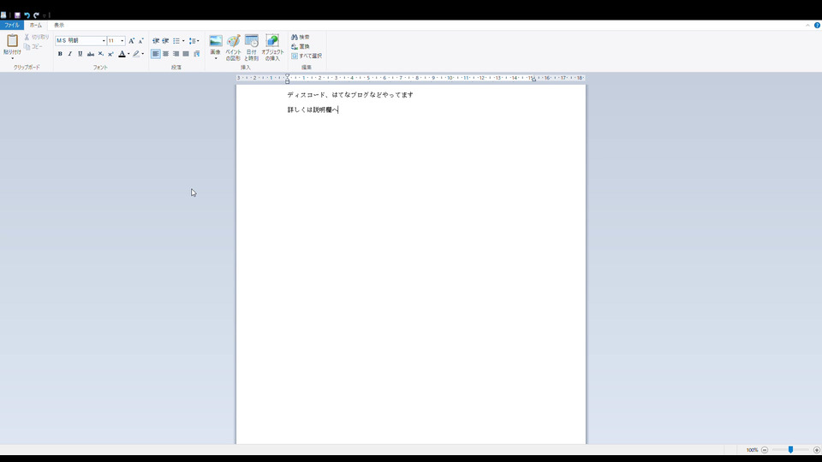Switch to the ホーム ribbon tab
The image size is (822, 462).
point(36,25)
